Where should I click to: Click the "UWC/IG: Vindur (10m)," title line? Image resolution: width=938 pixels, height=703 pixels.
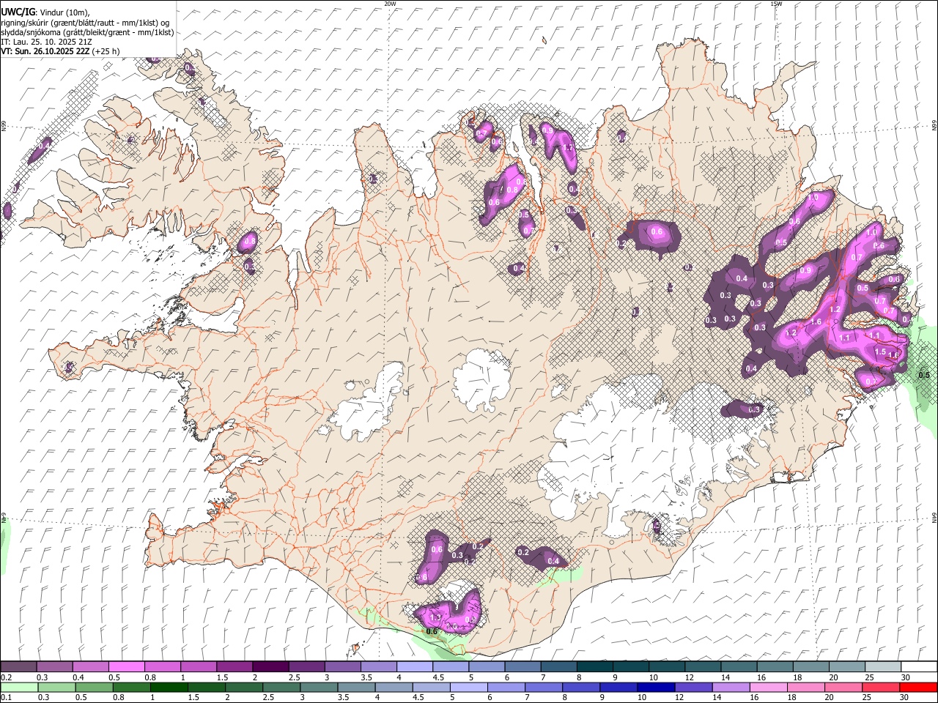click(x=46, y=12)
